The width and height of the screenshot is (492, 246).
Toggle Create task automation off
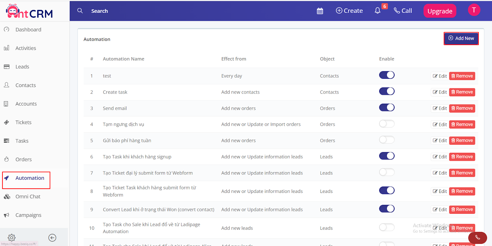click(x=387, y=91)
